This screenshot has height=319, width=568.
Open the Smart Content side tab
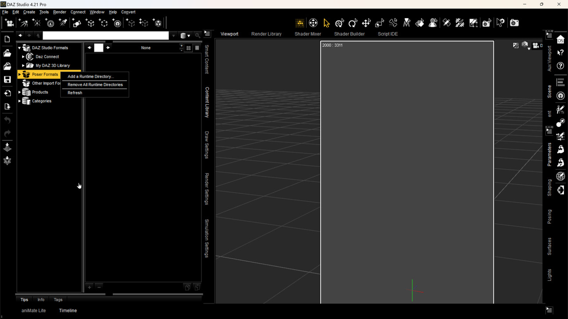click(207, 59)
